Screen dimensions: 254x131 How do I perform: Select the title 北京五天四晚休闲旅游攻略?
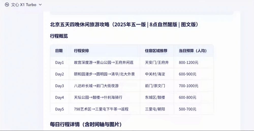(x=80, y=25)
